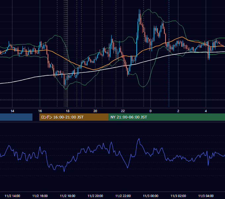Click hour label 22 on chart axis

[x=123, y=111]
